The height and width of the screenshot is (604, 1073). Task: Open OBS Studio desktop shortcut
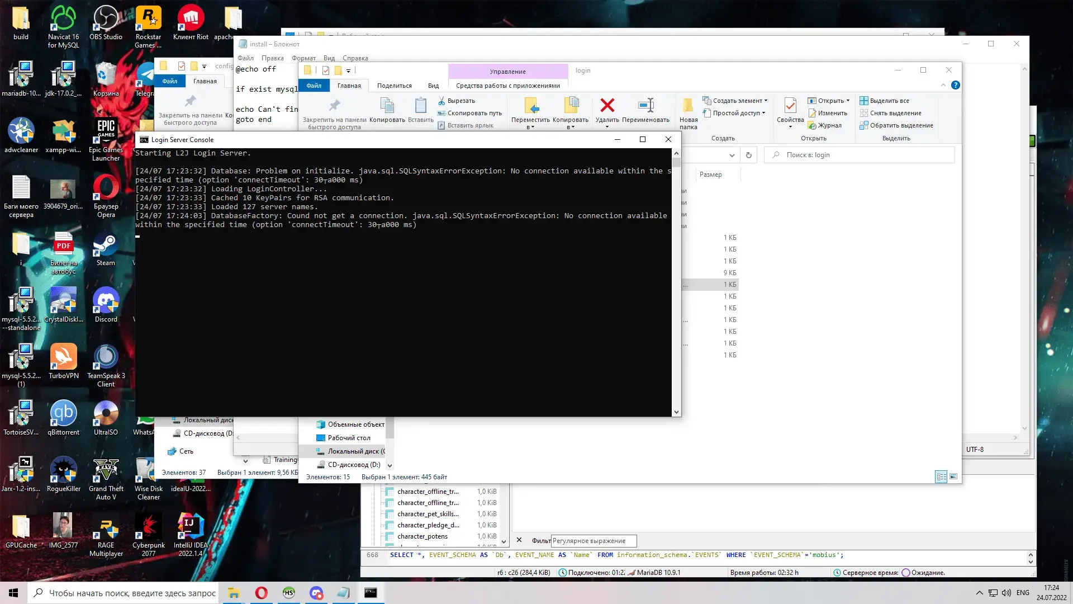pyautogui.click(x=106, y=22)
